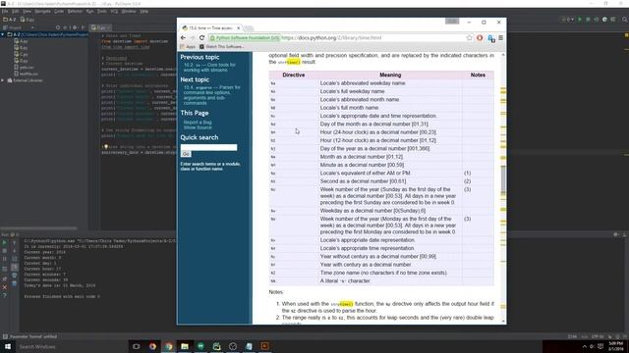Open PyCharm Code menu

pyautogui.click(x=59, y=11)
